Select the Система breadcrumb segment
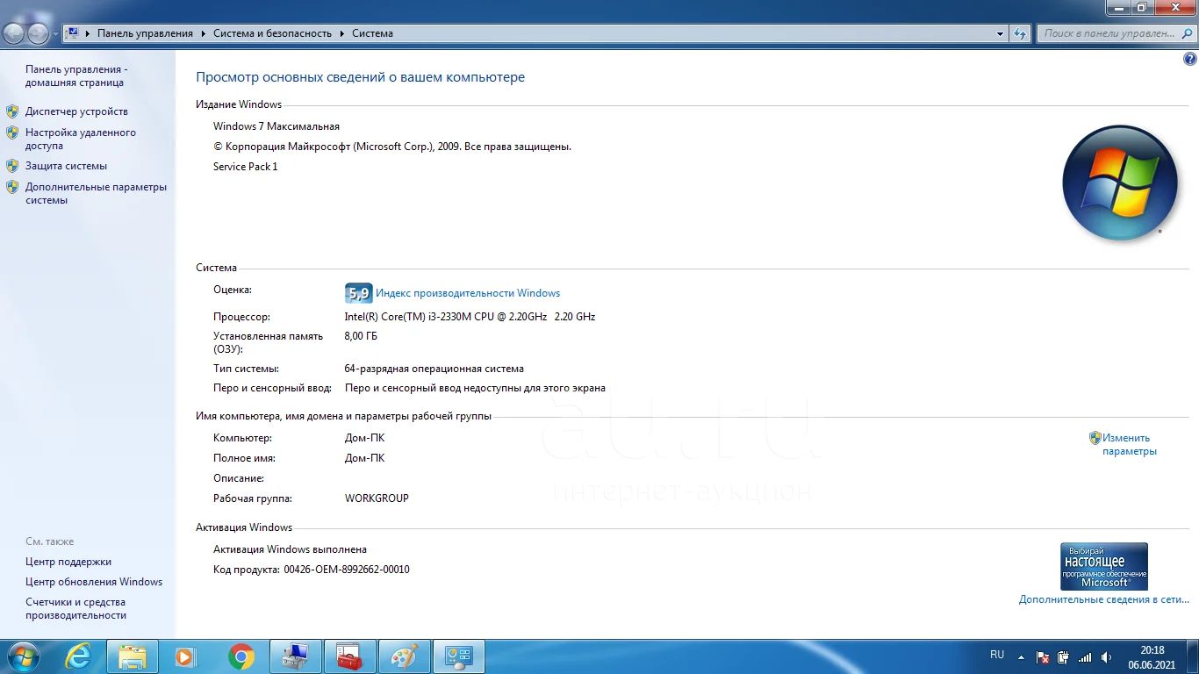The width and height of the screenshot is (1199, 674). (372, 33)
